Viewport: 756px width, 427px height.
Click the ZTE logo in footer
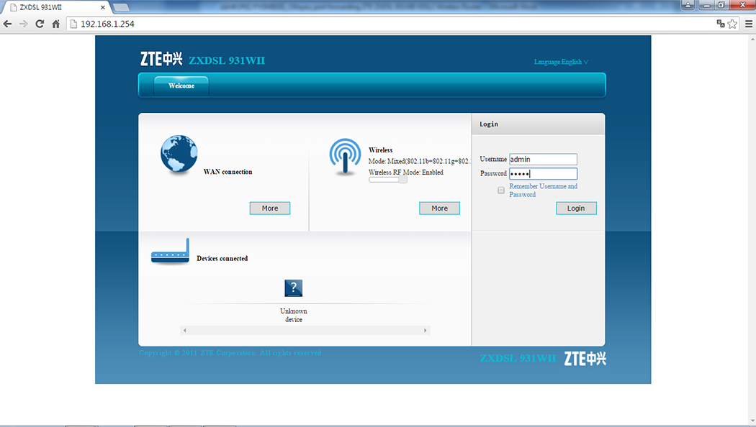[x=585, y=358]
